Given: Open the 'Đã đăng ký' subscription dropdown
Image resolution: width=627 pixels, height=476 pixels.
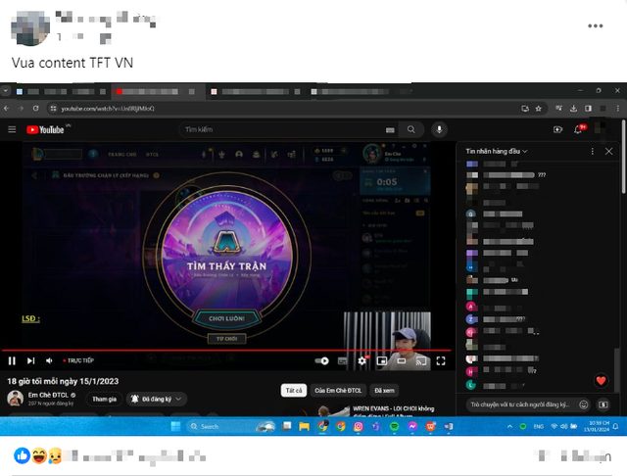Looking at the screenshot, I should pos(163,399).
